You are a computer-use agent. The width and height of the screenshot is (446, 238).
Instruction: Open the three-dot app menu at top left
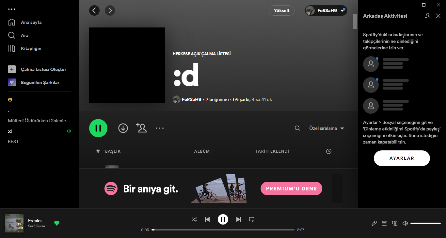pyautogui.click(x=12, y=9)
